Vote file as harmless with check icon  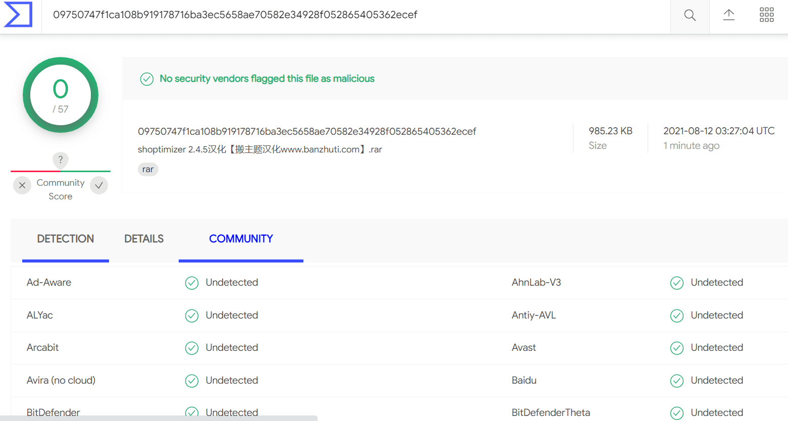tap(99, 185)
